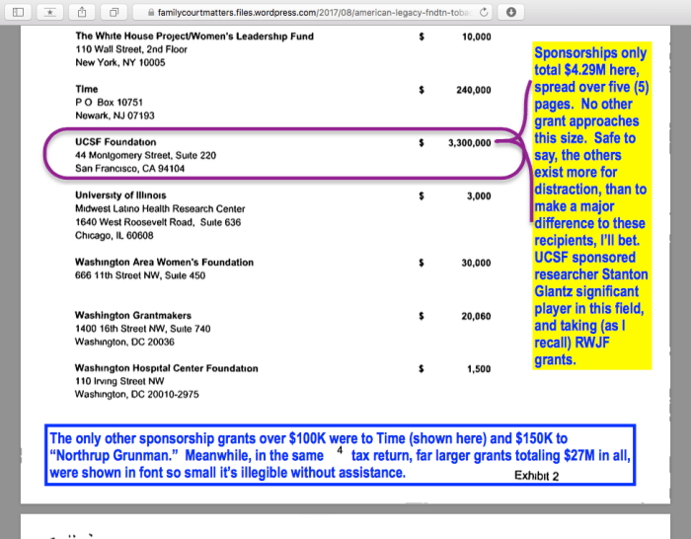Reload the page with the refresh icon

tap(484, 12)
